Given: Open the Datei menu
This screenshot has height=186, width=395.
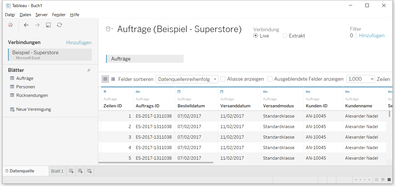Looking at the screenshot, I should click(x=10, y=15).
